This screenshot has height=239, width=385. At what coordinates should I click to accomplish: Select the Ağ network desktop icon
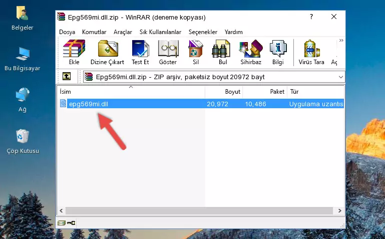(x=23, y=100)
